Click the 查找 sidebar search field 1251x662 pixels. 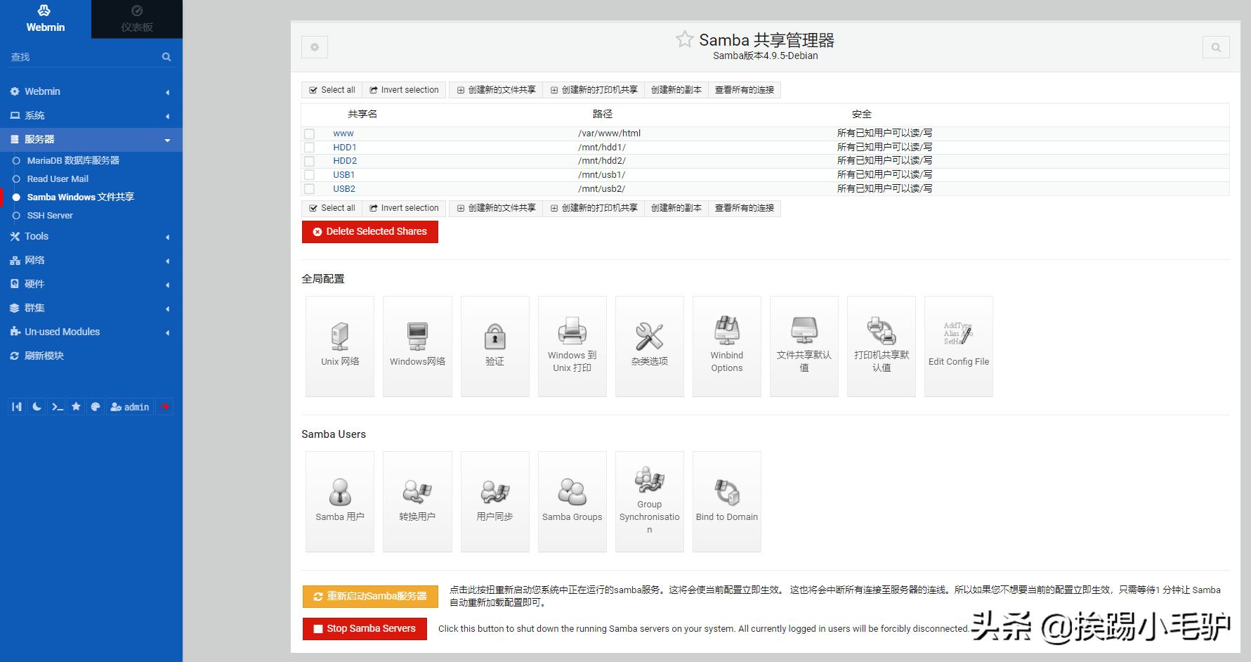point(83,57)
